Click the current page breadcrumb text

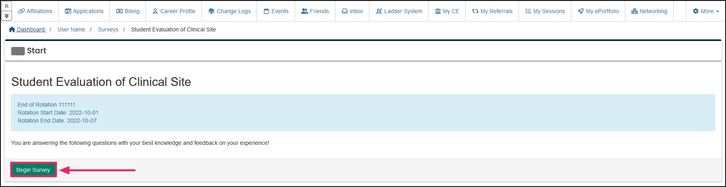174,29
